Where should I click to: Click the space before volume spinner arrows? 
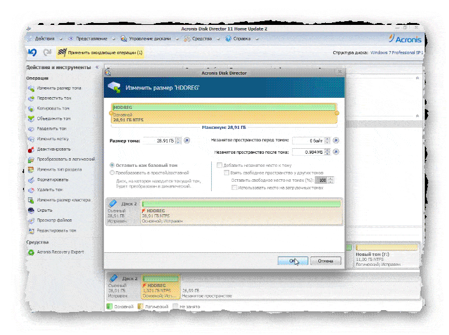(328, 141)
